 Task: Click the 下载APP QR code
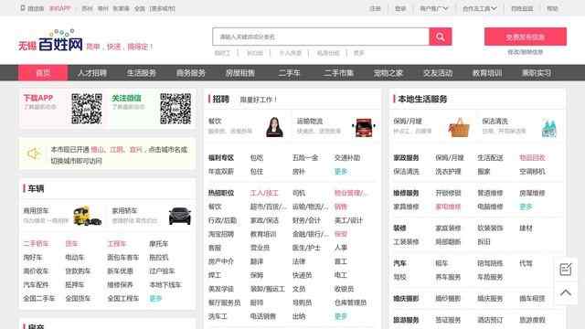pyautogui.click(x=87, y=109)
